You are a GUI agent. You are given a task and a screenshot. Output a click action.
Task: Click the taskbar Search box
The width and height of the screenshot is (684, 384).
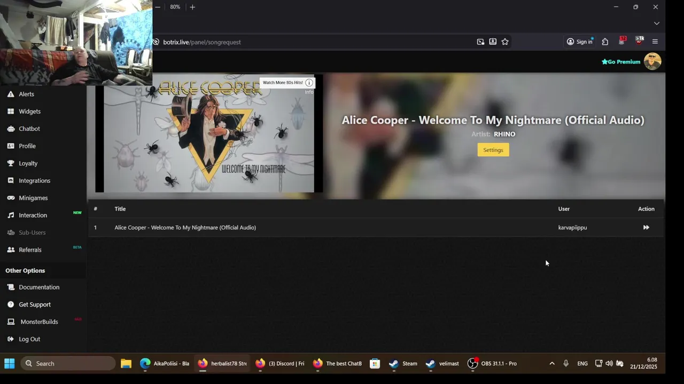click(x=68, y=363)
